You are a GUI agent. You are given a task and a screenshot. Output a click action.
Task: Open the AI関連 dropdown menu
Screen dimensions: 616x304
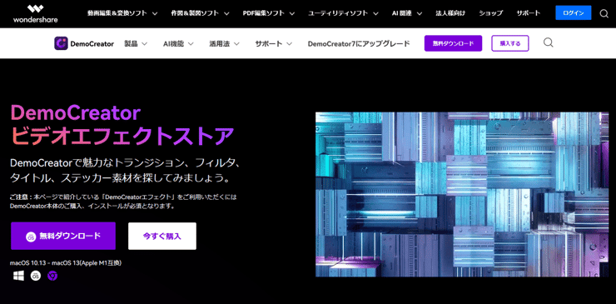(406, 13)
